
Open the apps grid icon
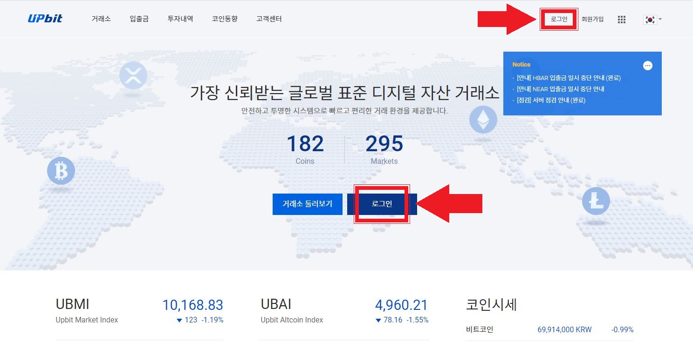[x=621, y=20]
